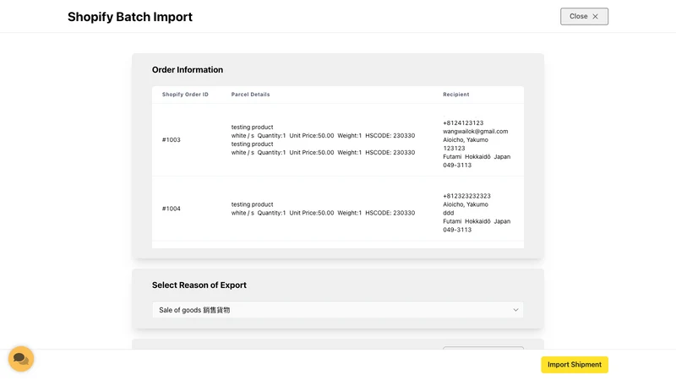Click the Parcel Details column header
The image size is (676, 380).
pyautogui.click(x=250, y=95)
